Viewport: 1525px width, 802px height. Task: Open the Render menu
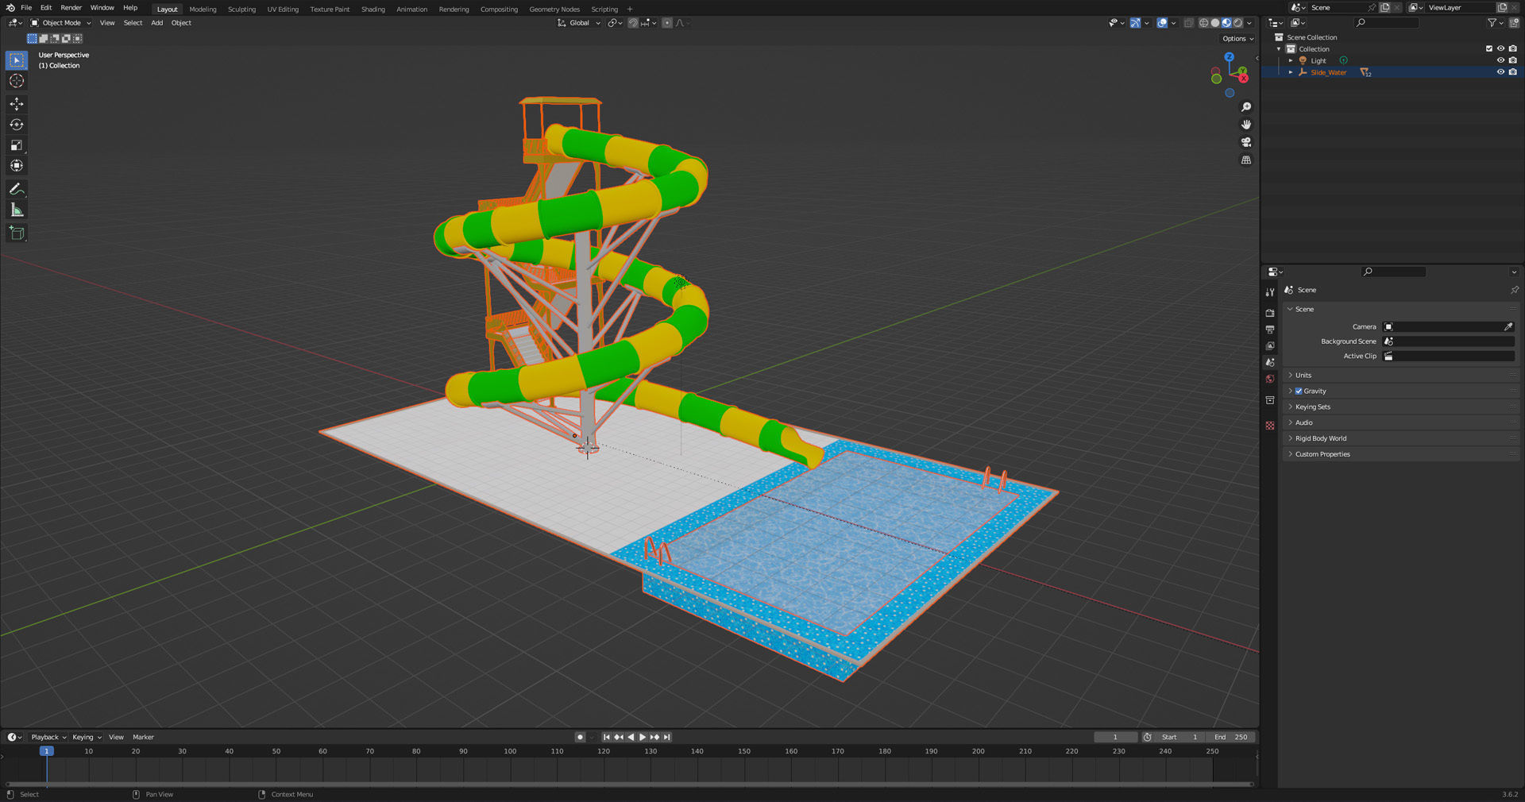(71, 8)
